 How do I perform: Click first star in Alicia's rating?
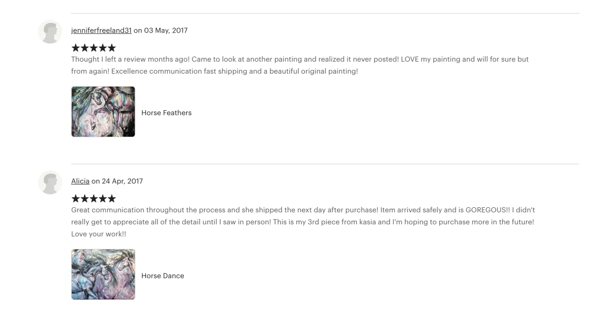click(76, 199)
